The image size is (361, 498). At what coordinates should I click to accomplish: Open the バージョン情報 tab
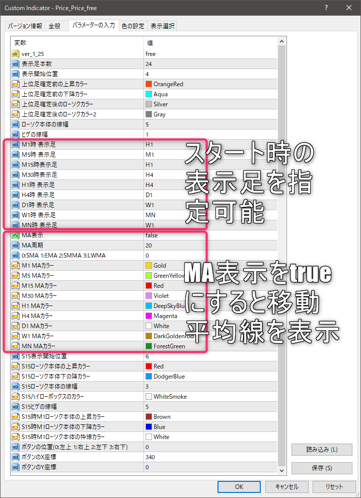25,26
